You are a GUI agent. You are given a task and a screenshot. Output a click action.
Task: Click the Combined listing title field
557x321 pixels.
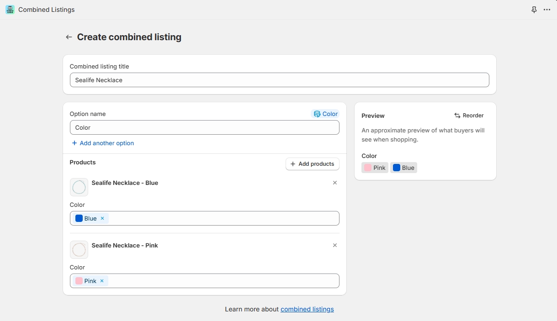pos(279,80)
